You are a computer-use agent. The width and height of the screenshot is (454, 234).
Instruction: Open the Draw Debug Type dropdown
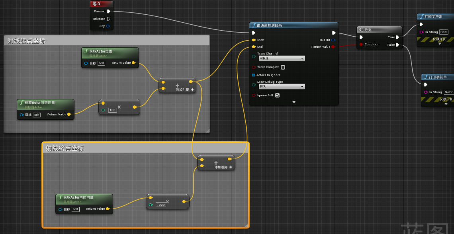point(281,86)
